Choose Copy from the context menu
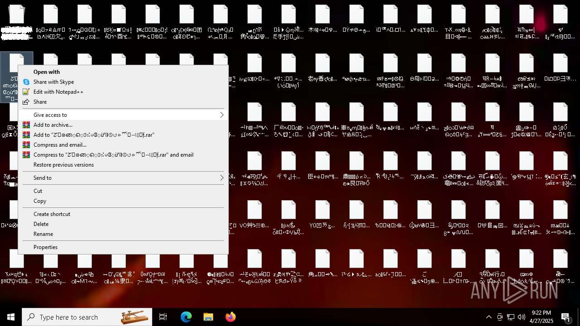580x326 pixels. click(123, 201)
